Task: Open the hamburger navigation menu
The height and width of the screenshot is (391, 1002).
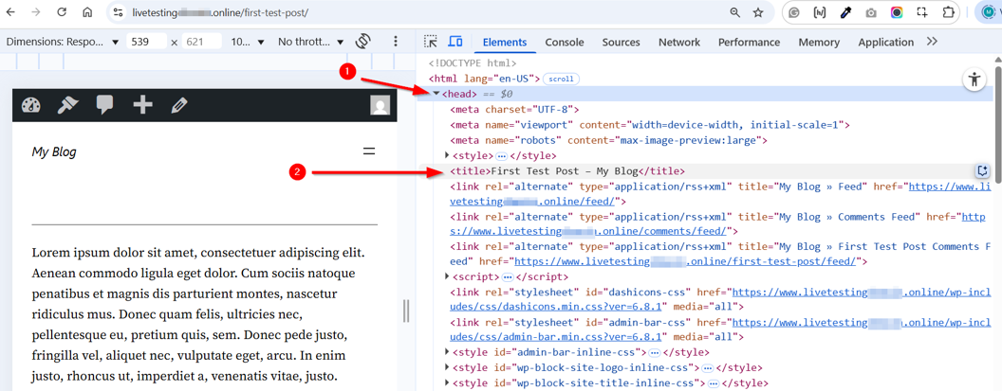Action: pyautogui.click(x=369, y=151)
